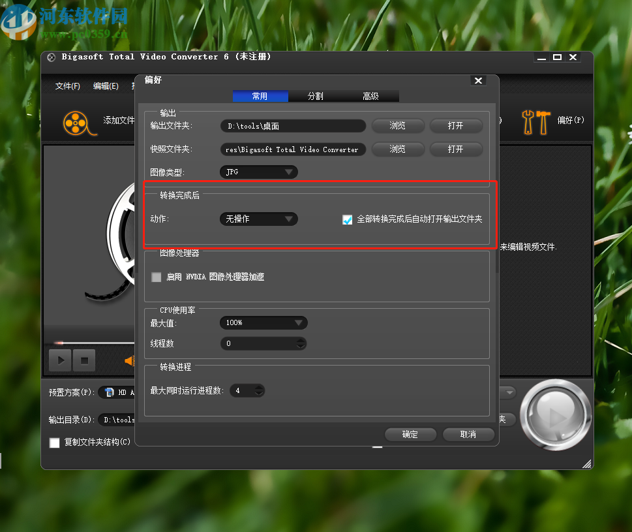Click the orange speaker volume icon
The image size is (632, 532).
tap(129, 360)
